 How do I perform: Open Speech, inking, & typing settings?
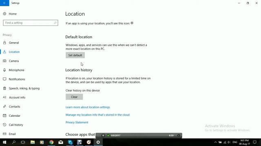click(24, 88)
